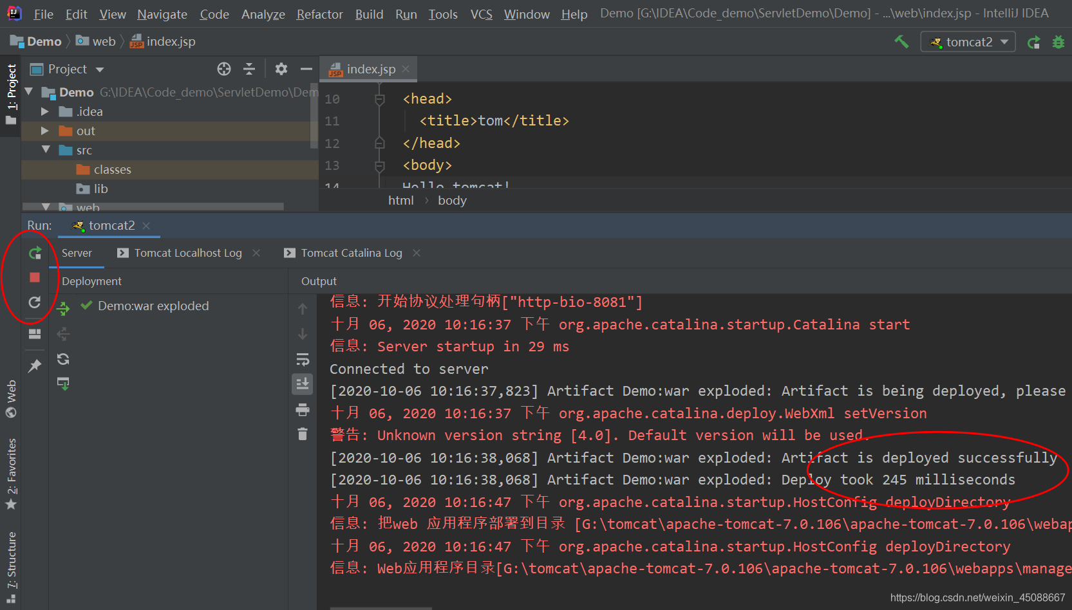Switch to the Server tab
Screen dimensions: 1072x610
tap(77, 253)
